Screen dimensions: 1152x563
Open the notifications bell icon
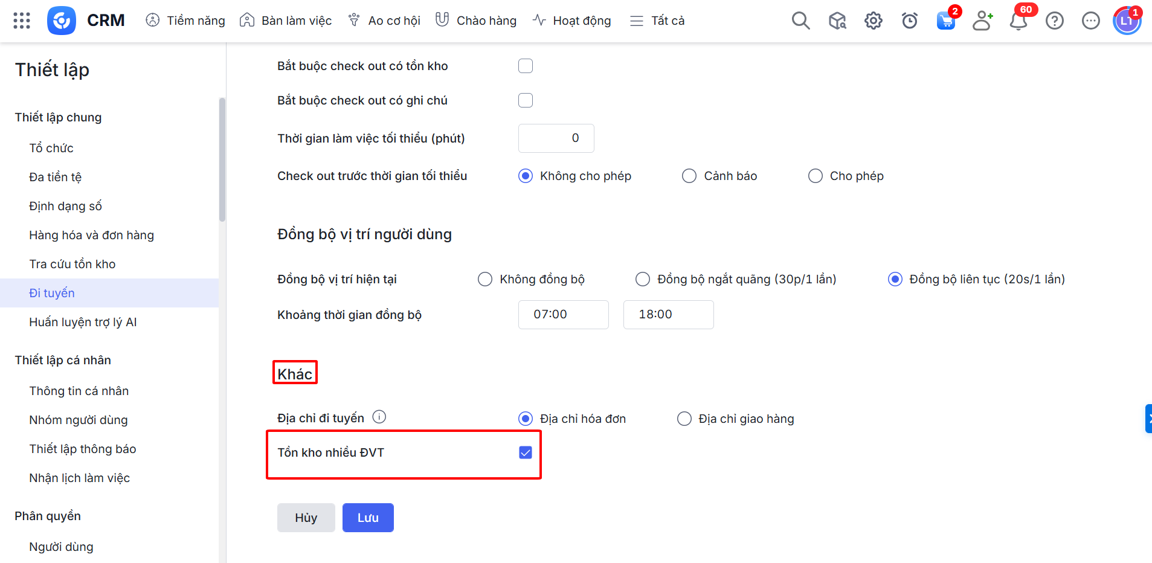click(x=1018, y=21)
